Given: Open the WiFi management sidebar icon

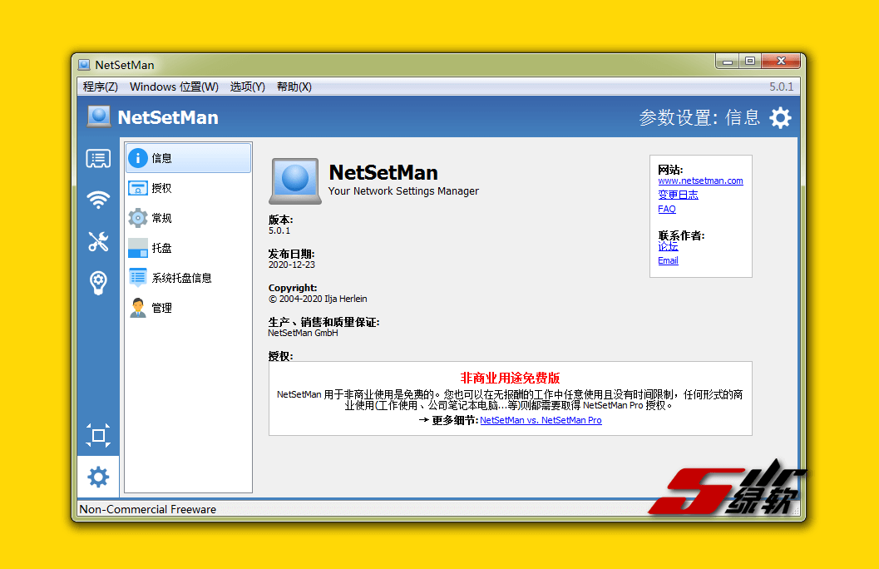Looking at the screenshot, I should [98, 200].
